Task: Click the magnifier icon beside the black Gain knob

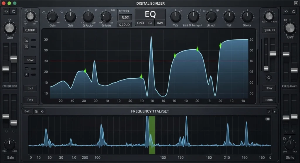Action: click(x=44, y=12)
